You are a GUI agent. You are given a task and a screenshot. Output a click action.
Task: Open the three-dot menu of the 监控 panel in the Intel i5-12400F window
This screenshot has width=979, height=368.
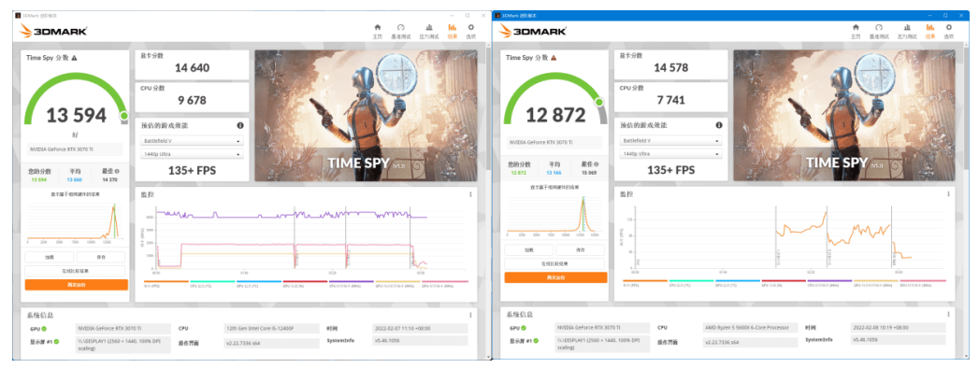(470, 194)
